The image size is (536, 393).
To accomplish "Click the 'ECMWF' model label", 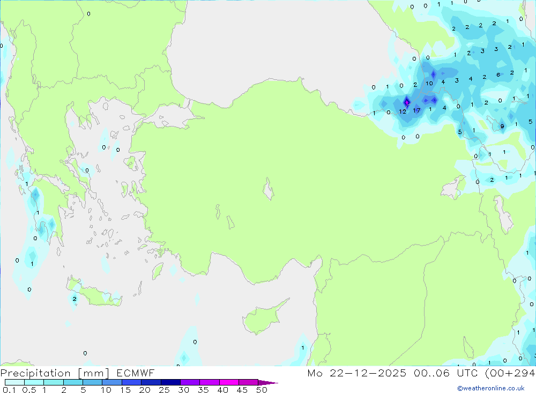I will [x=136, y=373].
